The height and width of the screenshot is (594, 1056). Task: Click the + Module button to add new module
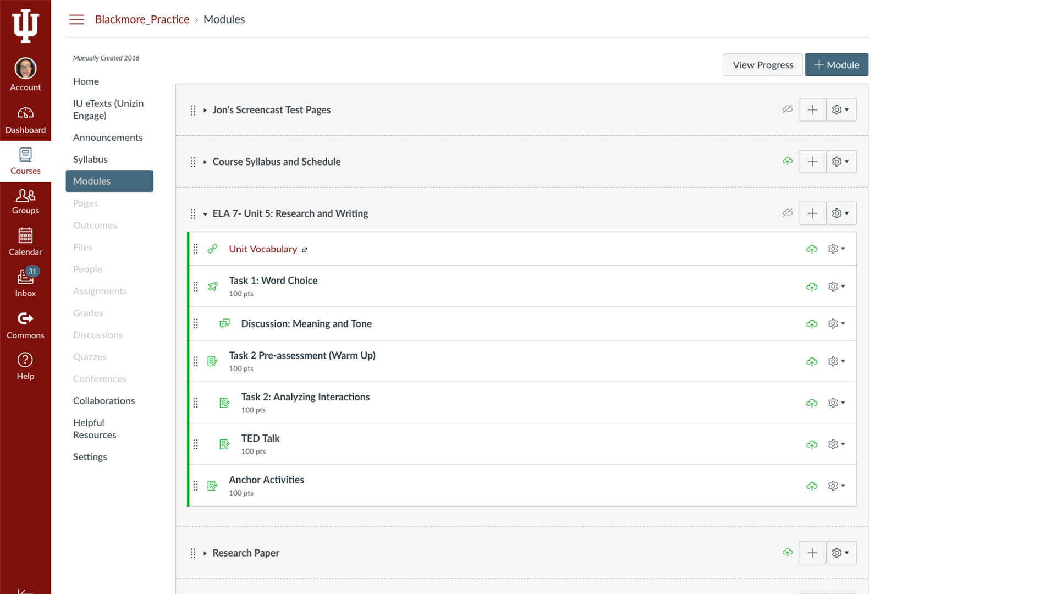pyautogui.click(x=836, y=64)
